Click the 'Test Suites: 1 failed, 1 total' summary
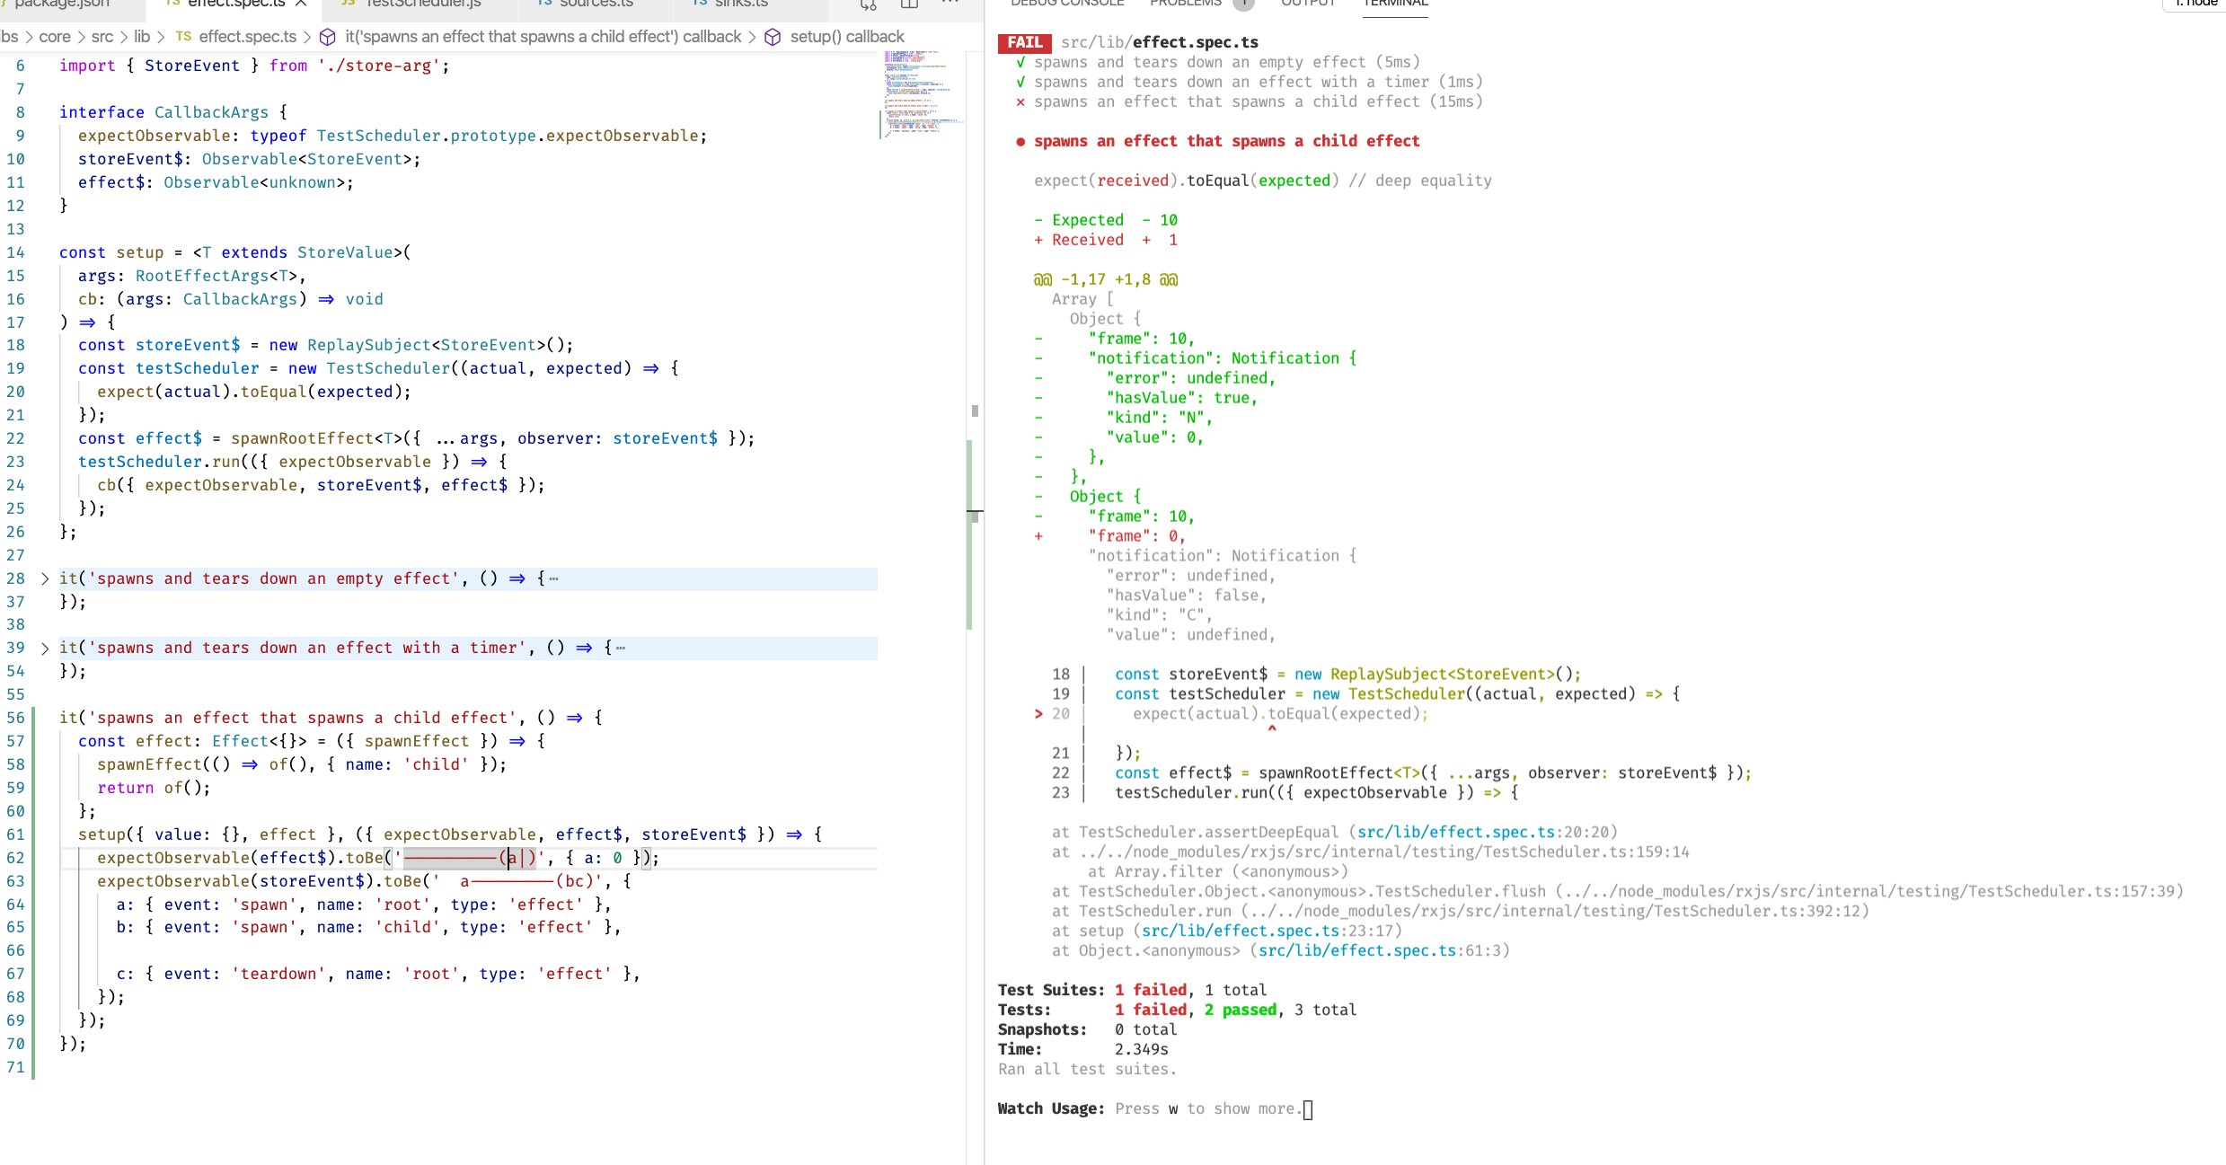The height and width of the screenshot is (1165, 2226). tap(1133, 991)
